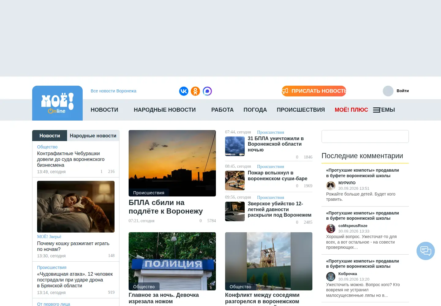Open НАРОДНЫЕ НОВОСТИ in main navigation

point(165,110)
